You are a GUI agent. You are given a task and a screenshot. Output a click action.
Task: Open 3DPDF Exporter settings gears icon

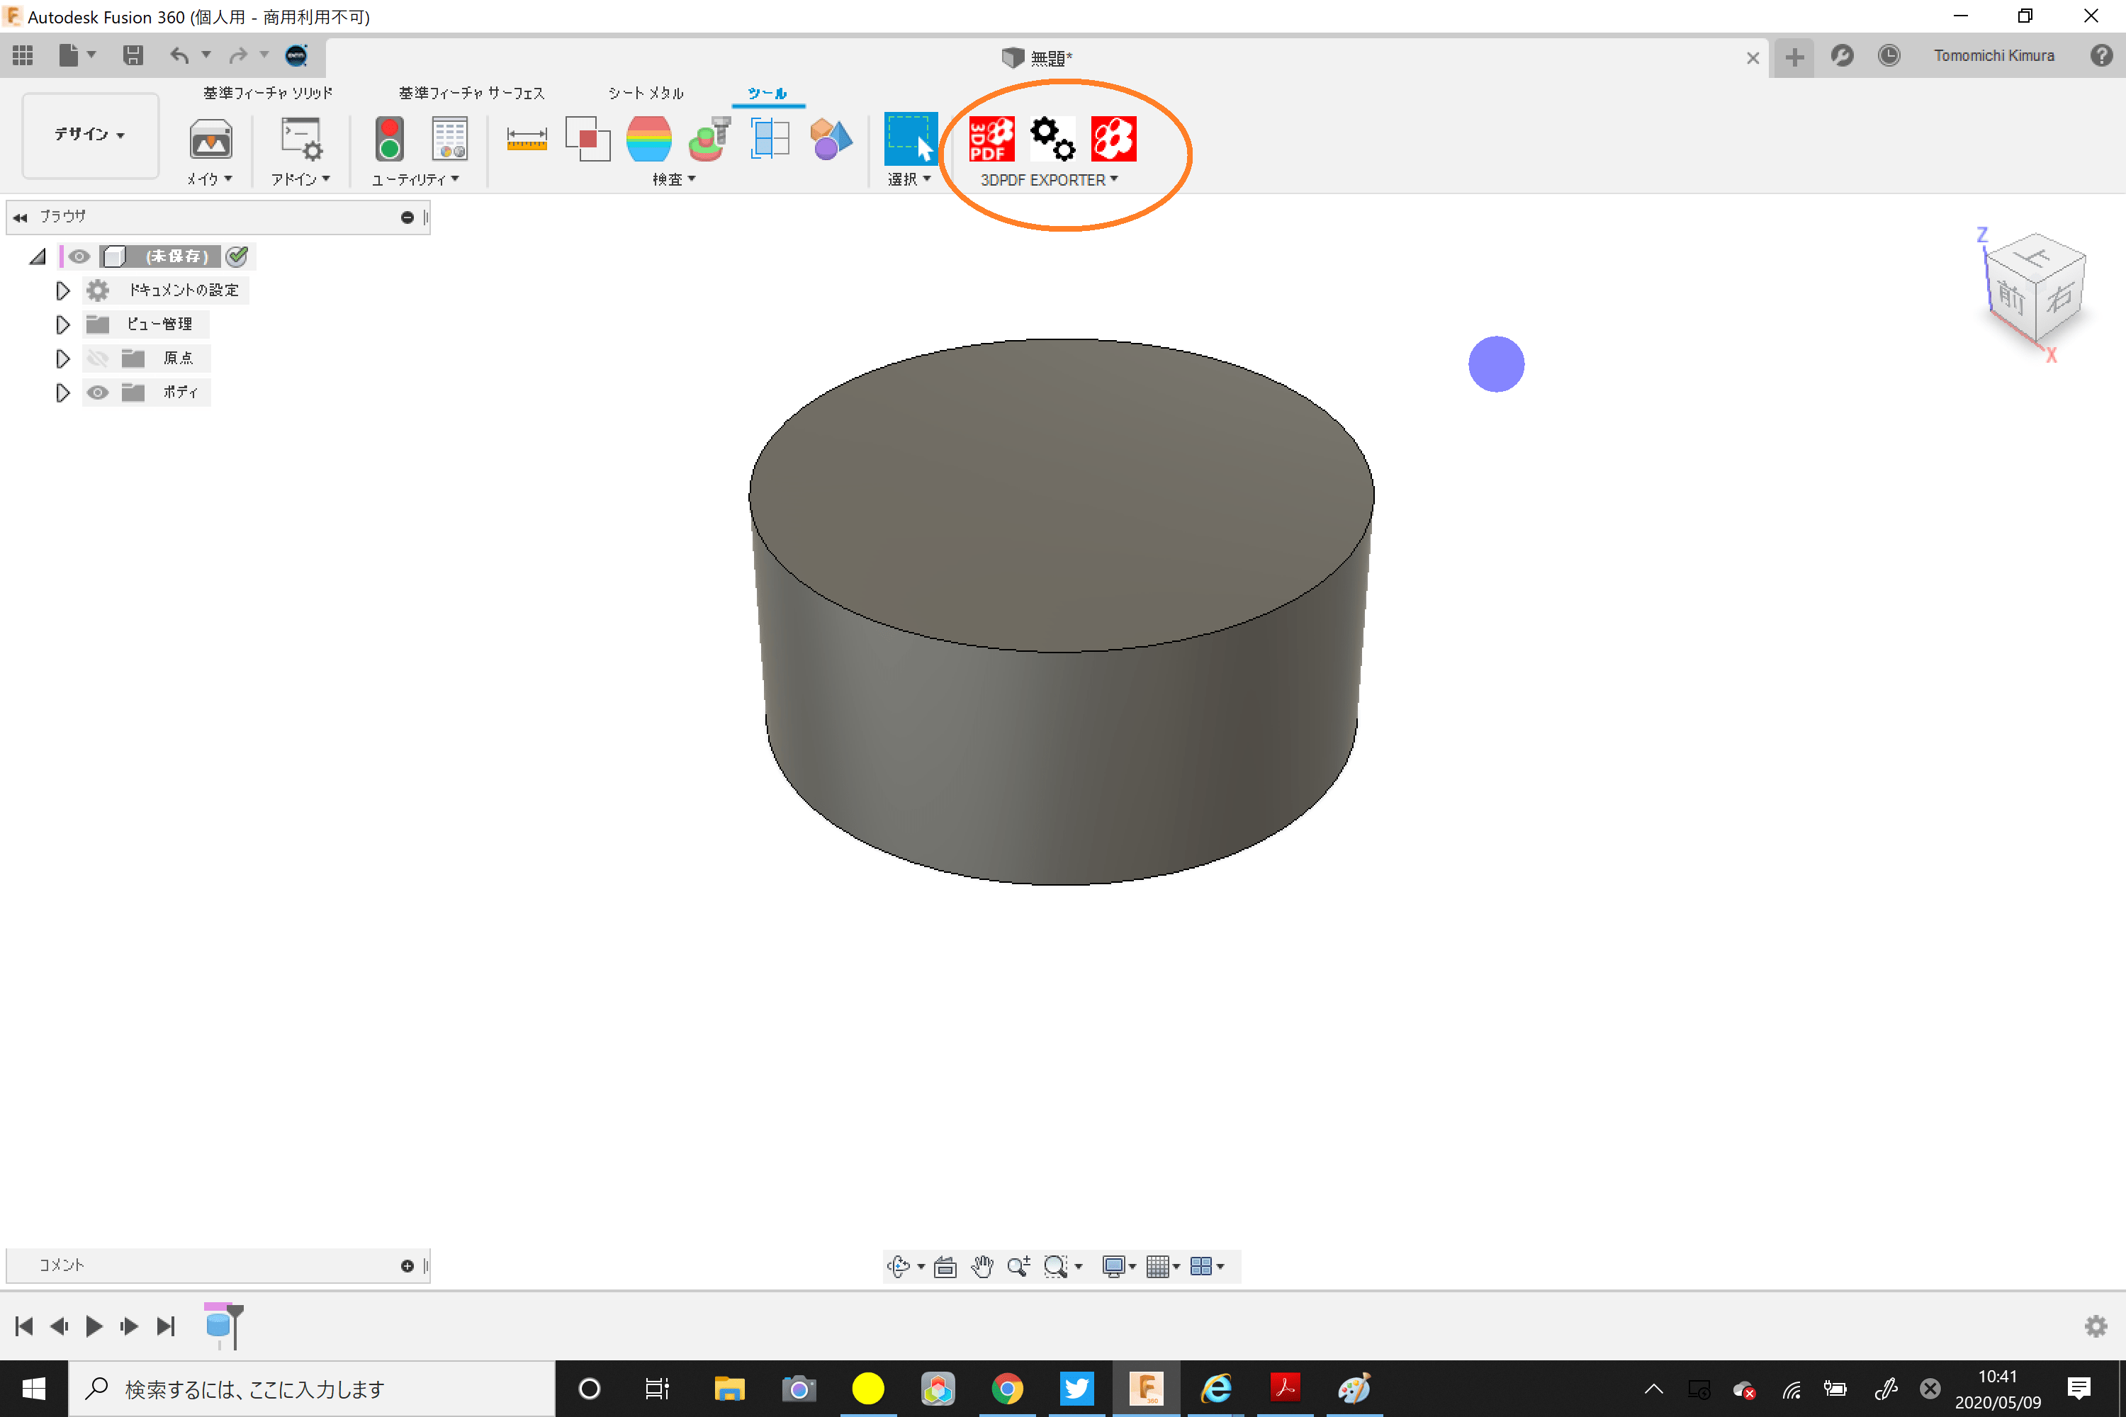tap(1052, 139)
